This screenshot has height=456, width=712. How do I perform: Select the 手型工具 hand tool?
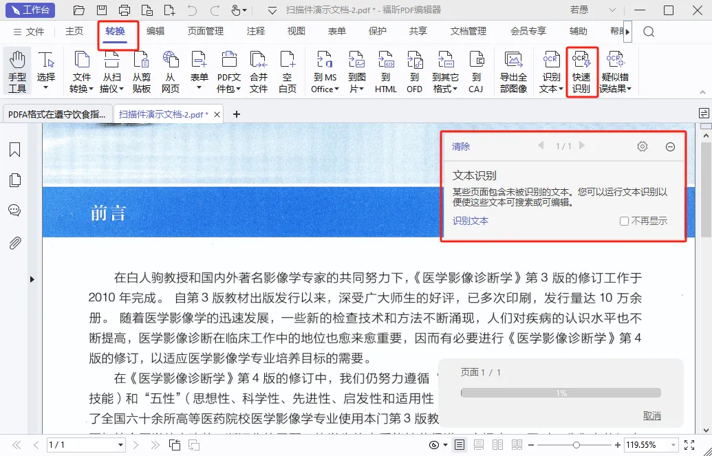(x=17, y=69)
